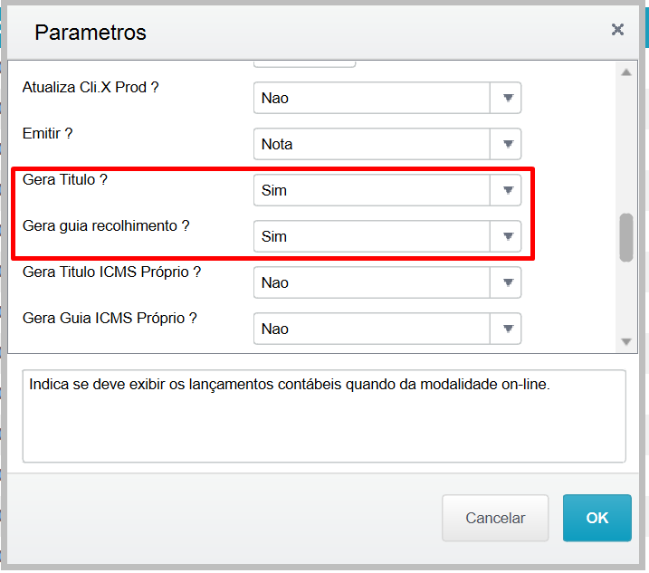Click the parameter description text box

tap(324, 415)
